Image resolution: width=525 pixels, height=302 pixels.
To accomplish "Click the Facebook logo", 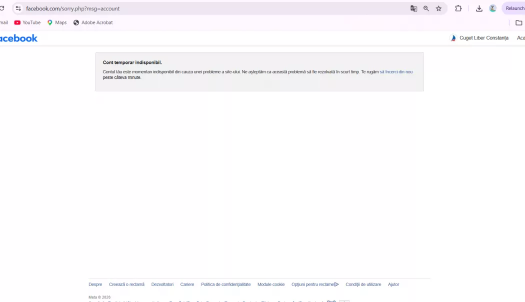I will [19, 38].
